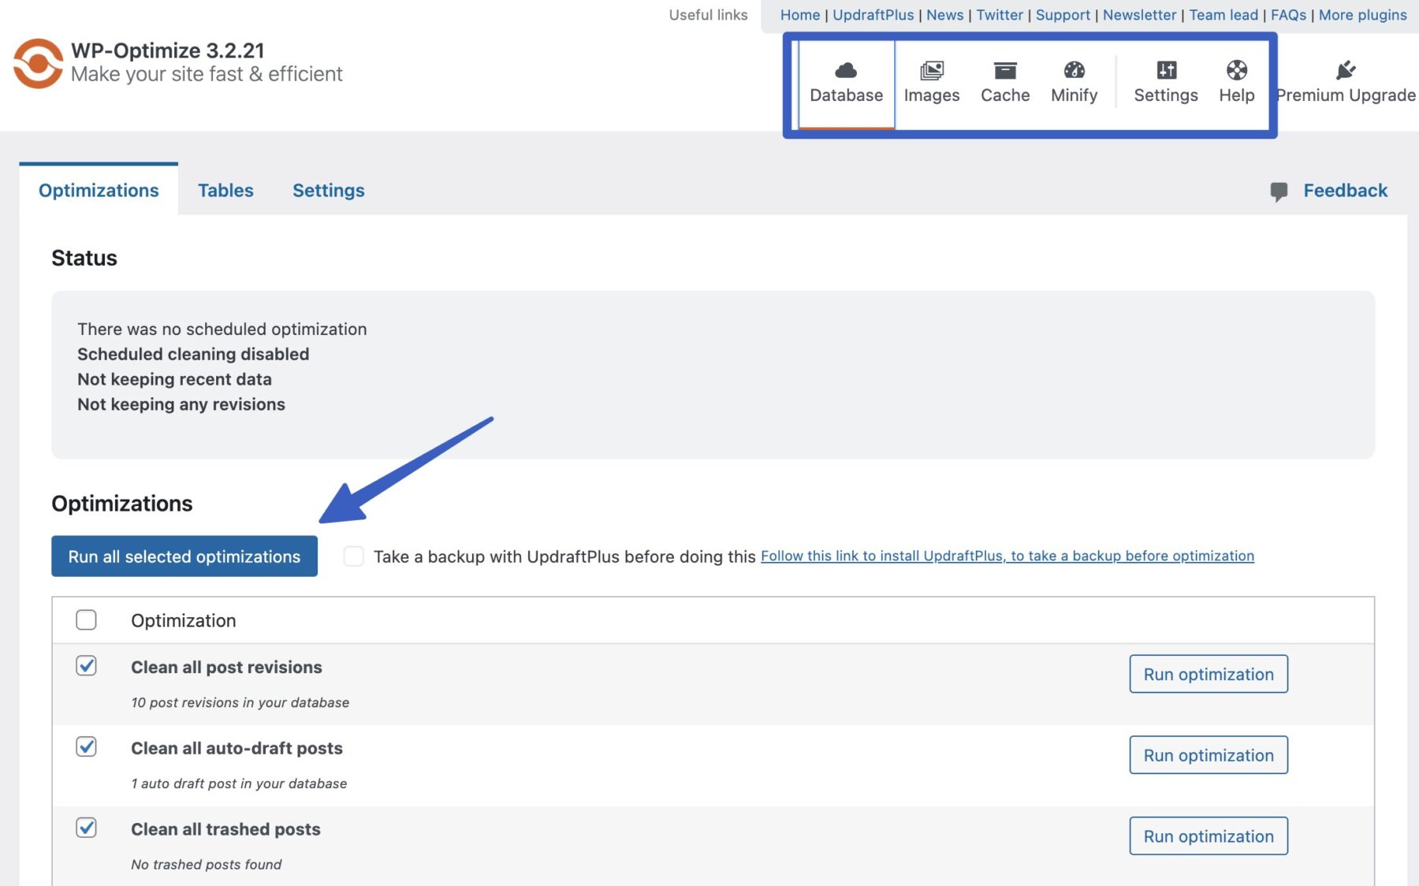Click the Feedback speech bubble icon
The width and height of the screenshot is (1419, 886).
click(x=1280, y=190)
